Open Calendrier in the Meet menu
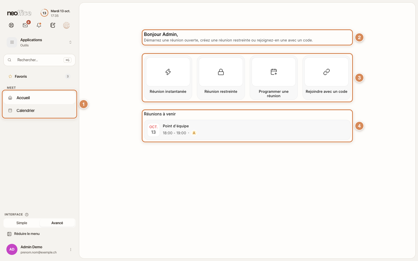The image size is (418, 261). pos(39,110)
